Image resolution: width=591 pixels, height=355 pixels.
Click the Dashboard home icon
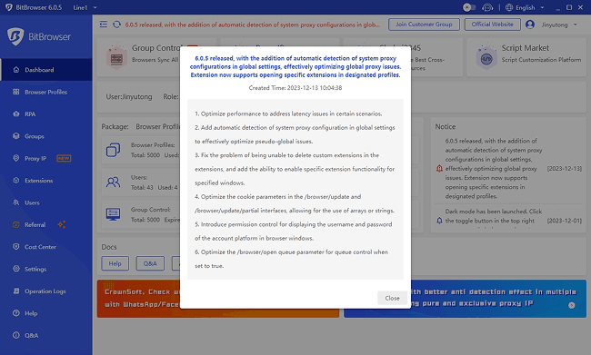tap(15, 70)
